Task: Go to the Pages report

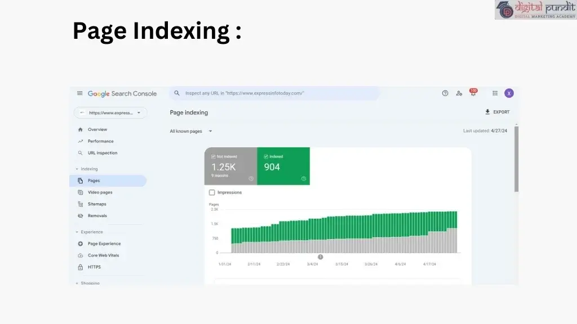Action: click(x=108, y=181)
